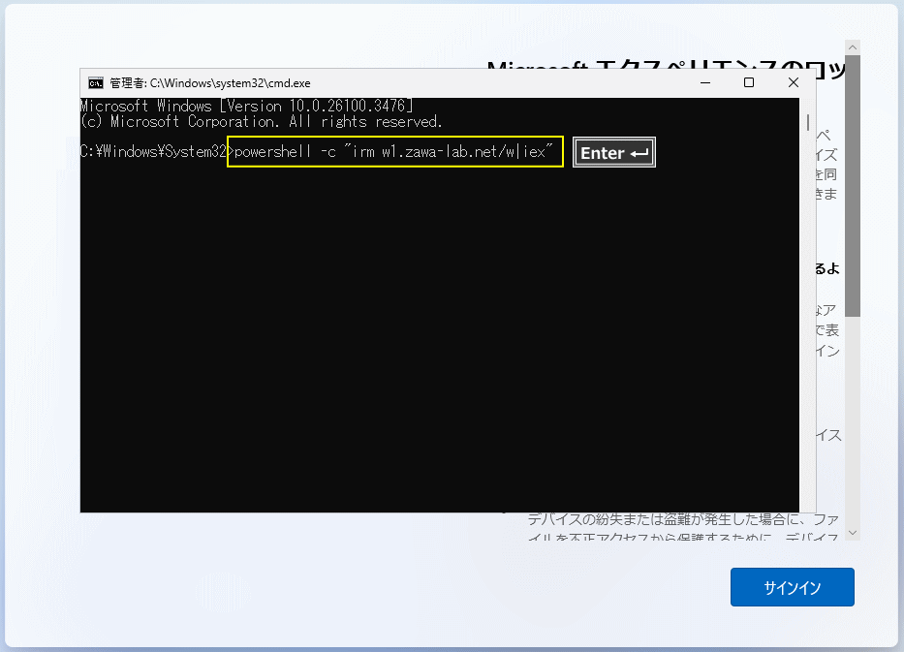Click the 'Microsoft Windows [Version 10.0.26100.3476]' line

[x=246, y=106]
